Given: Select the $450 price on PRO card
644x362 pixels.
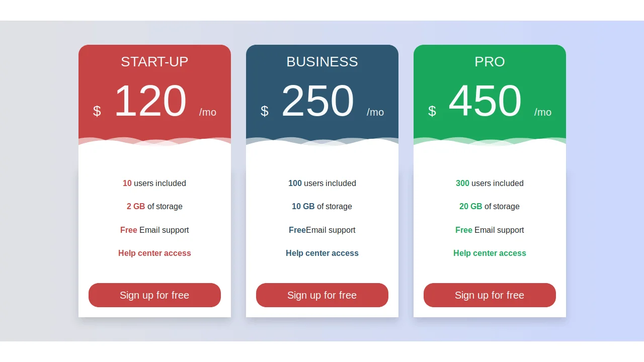Looking at the screenshot, I should pos(485,101).
